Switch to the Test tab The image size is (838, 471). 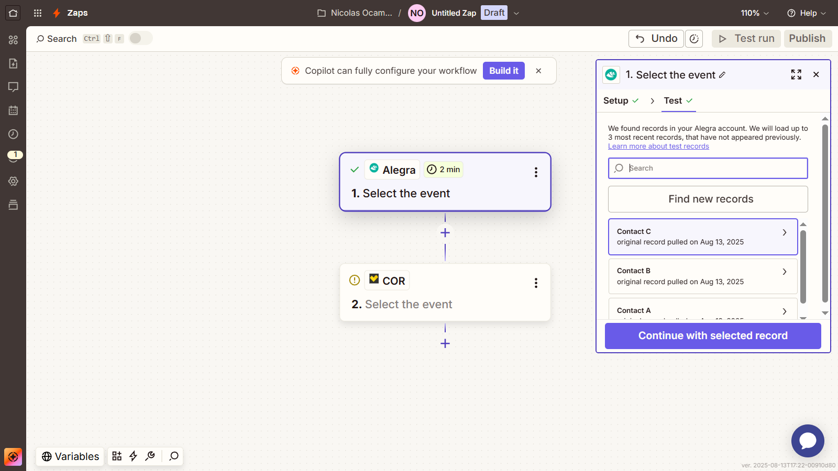pos(678,101)
